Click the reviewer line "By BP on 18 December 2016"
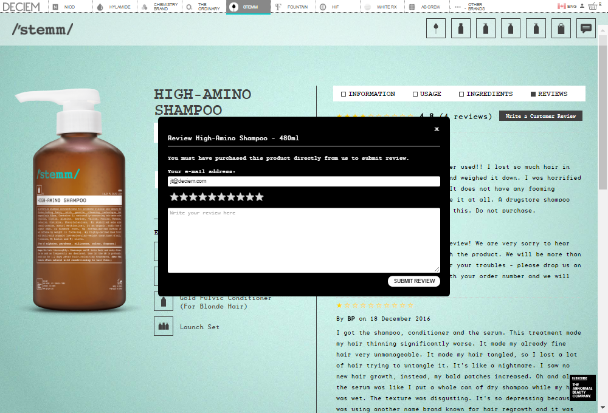The image size is (608, 413). [x=383, y=318]
